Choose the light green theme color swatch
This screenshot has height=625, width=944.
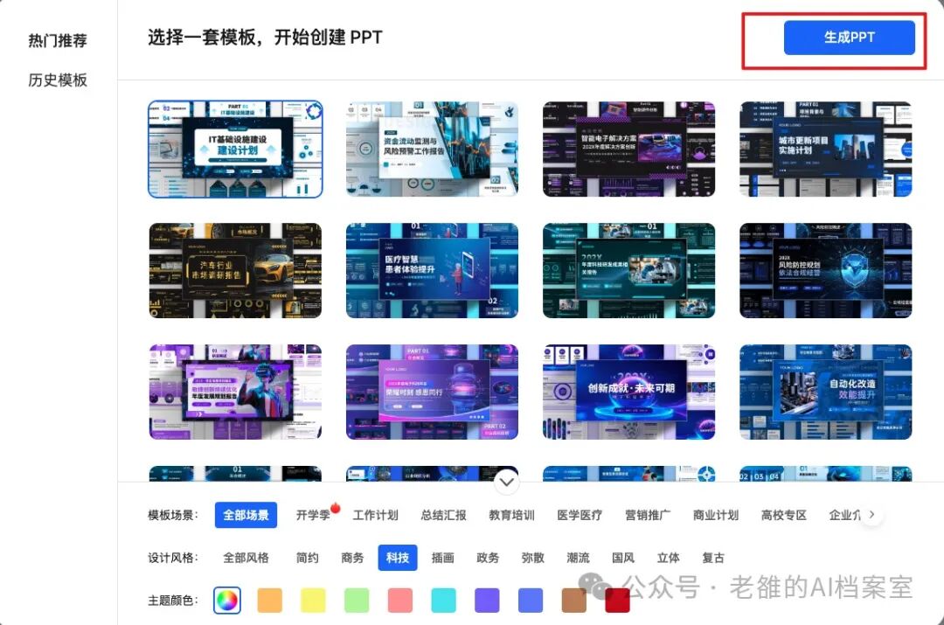coord(357,601)
